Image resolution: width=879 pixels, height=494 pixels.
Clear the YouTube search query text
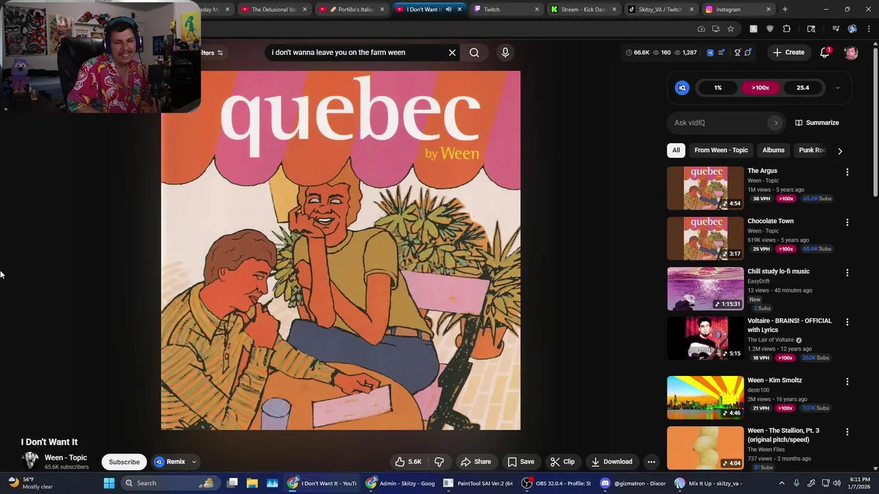pyautogui.click(x=452, y=52)
